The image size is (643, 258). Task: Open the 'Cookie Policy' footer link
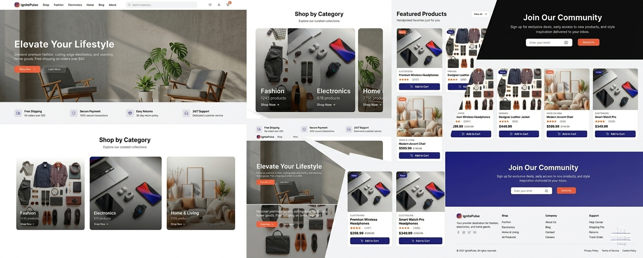629,251
